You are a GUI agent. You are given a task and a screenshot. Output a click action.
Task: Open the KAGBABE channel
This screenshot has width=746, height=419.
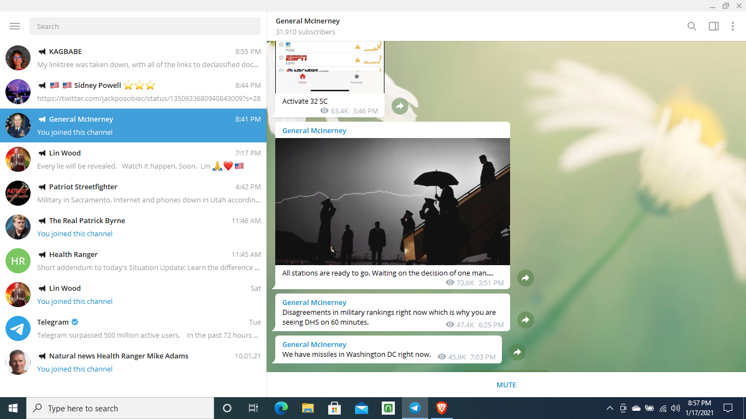pos(133,58)
